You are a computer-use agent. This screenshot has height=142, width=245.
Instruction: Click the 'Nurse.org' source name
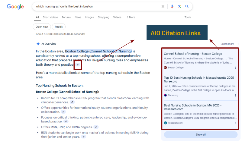pyautogui.click(x=173, y=95)
